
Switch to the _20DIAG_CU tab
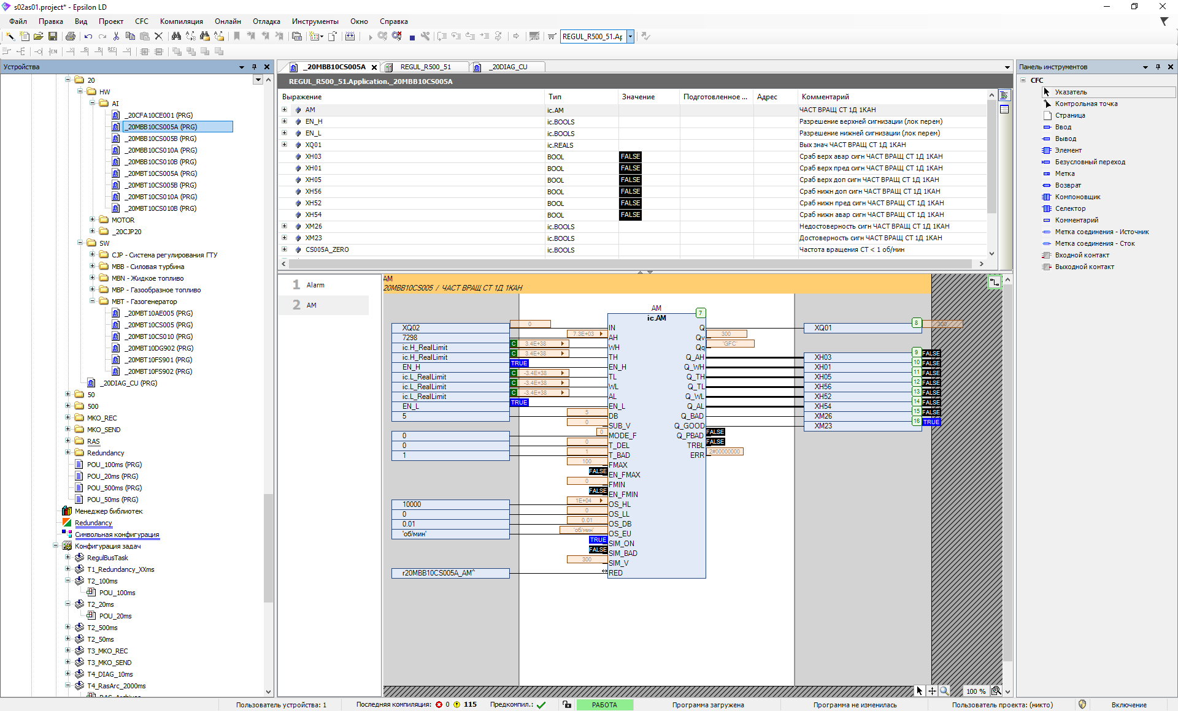coord(508,67)
